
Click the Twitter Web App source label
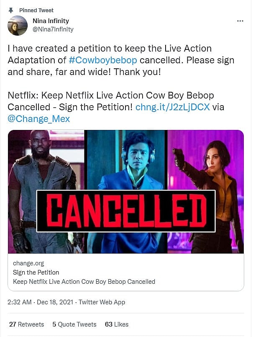(102, 302)
